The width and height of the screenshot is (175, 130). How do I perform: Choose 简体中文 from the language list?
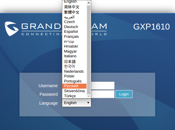point(74,7)
